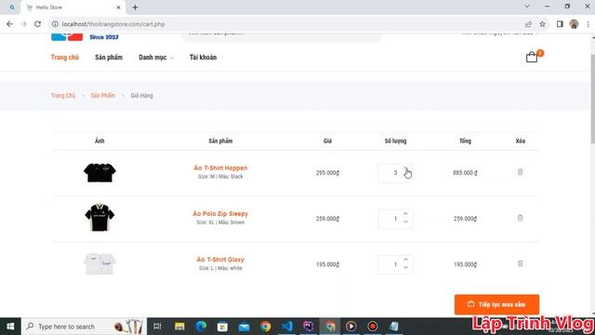Open the shopping cart bag icon
Image resolution: width=595 pixels, height=335 pixels.
[532, 57]
